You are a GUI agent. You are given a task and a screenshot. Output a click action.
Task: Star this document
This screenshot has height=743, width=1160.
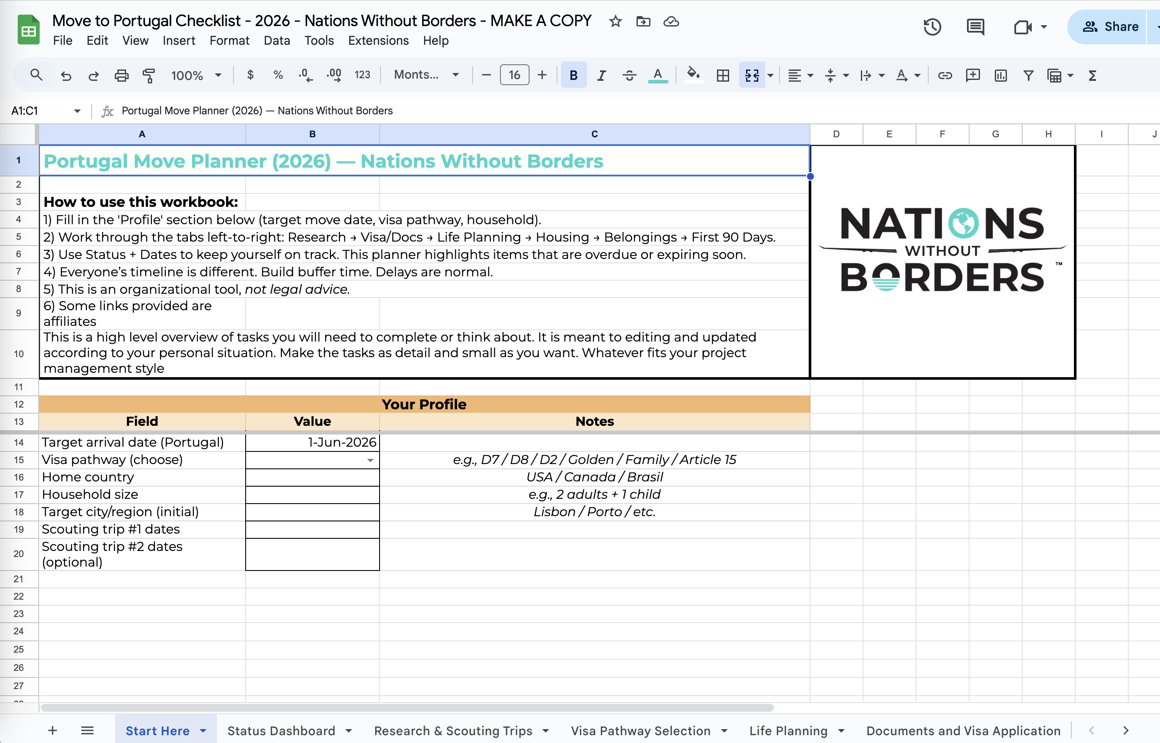point(615,21)
